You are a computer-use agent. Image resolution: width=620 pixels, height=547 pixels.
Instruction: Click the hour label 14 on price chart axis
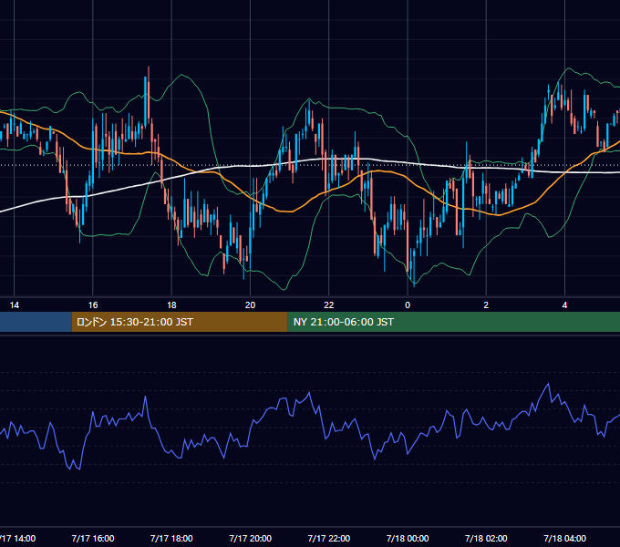tap(15, 305)
